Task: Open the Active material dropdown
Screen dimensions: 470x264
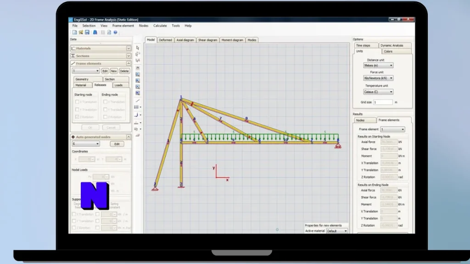Action: pyautogui.click(x=337, y=231)
